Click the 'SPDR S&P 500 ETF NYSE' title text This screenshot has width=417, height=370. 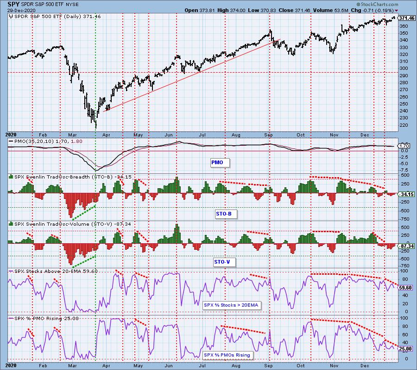(50, 5)
